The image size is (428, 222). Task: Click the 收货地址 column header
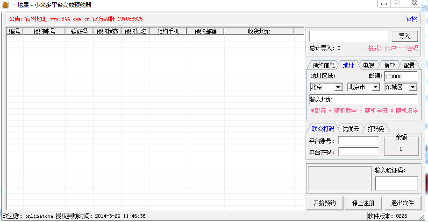(259, 31)
